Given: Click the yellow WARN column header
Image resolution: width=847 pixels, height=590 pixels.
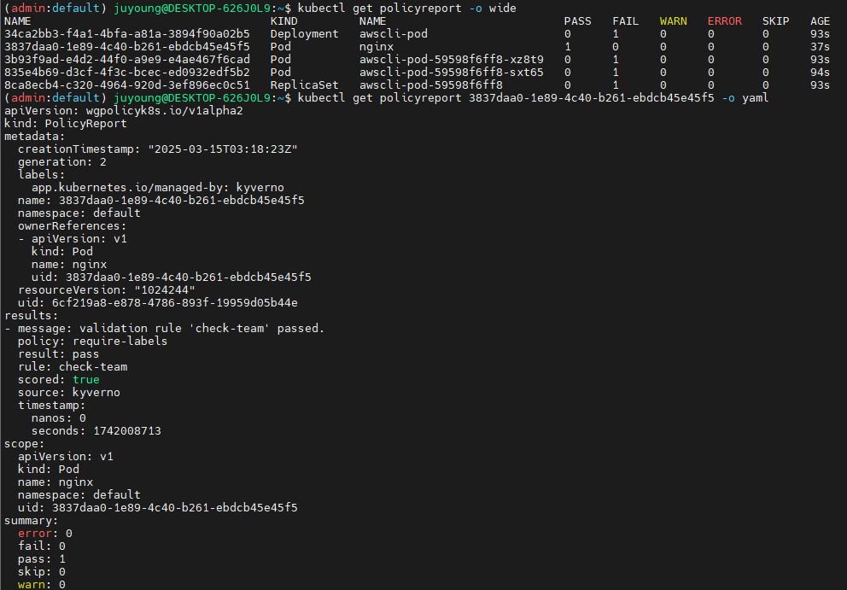Looking at the screenshot, I should (x=673, y=21).
